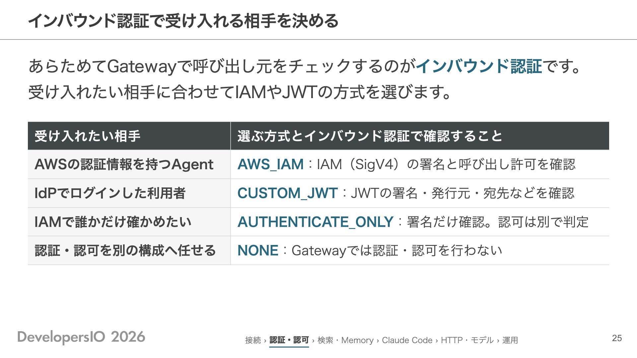637x358 pixels.
Task: Click the 選ぶ方式とインバウンド認証で確認すること column header
Action: [x=420, y=136]
